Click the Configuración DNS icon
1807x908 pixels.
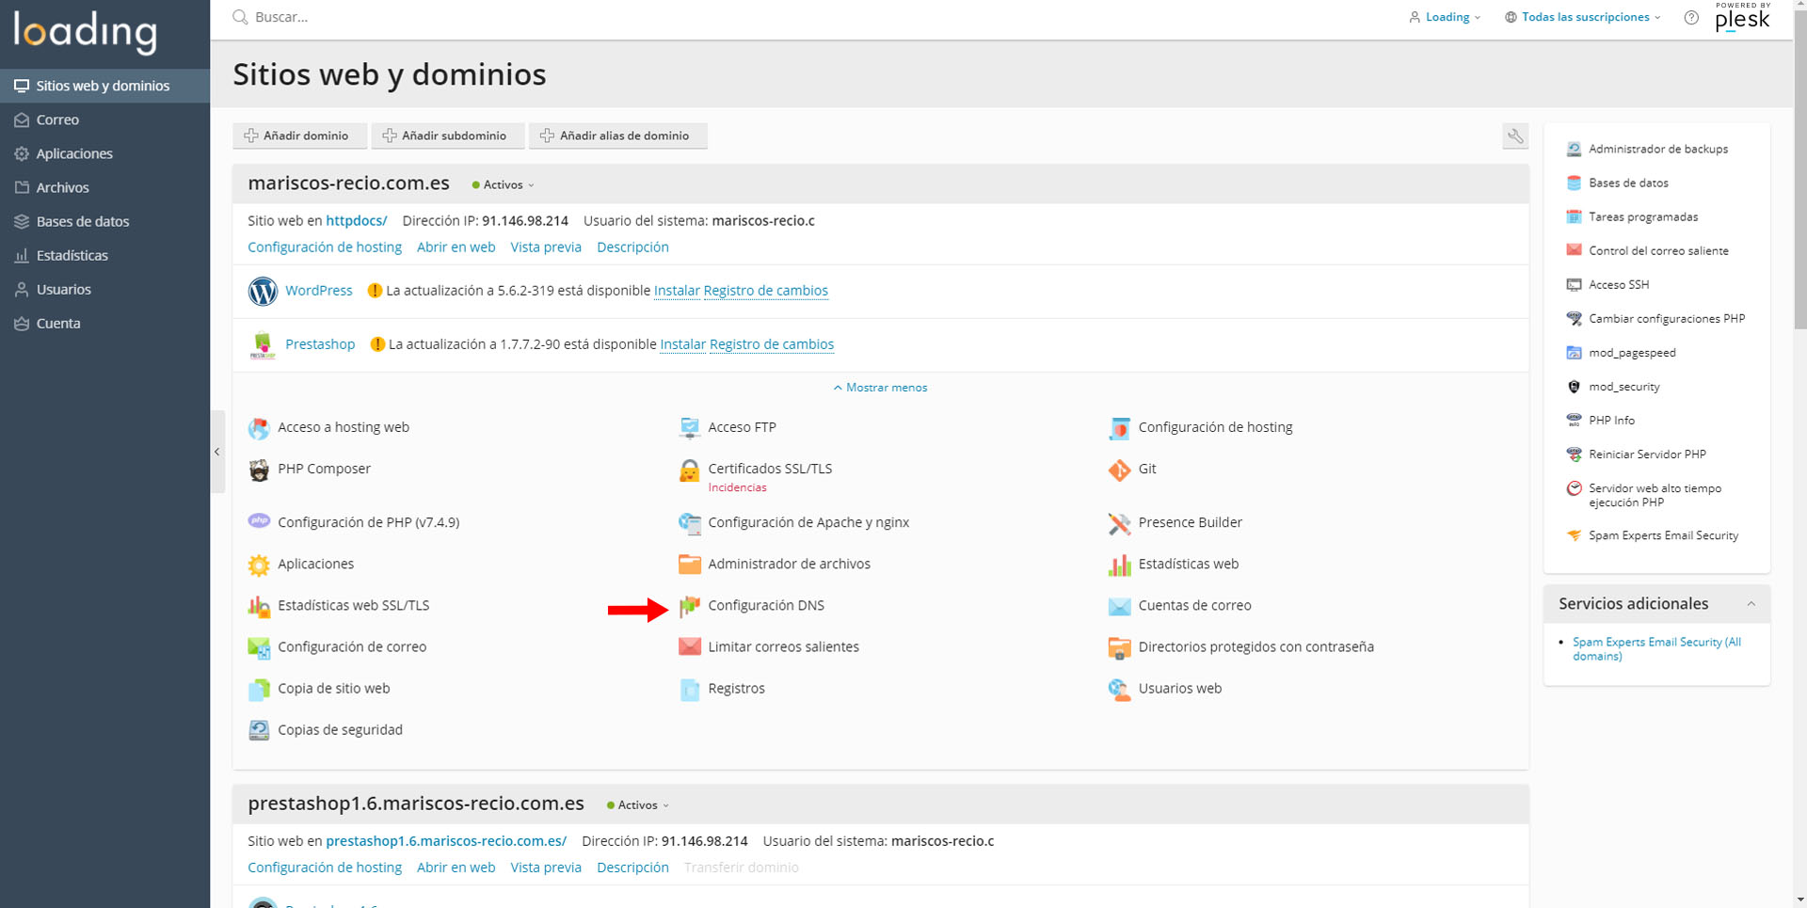point(689,606)
